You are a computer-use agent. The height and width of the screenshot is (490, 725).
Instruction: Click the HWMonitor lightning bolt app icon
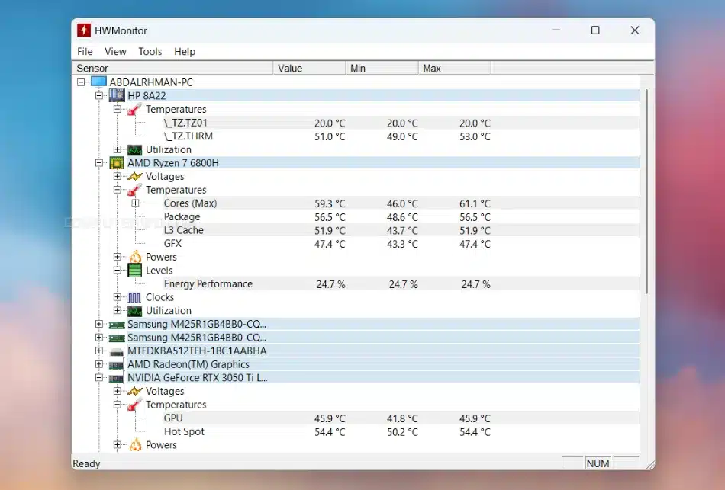[84, 30]
